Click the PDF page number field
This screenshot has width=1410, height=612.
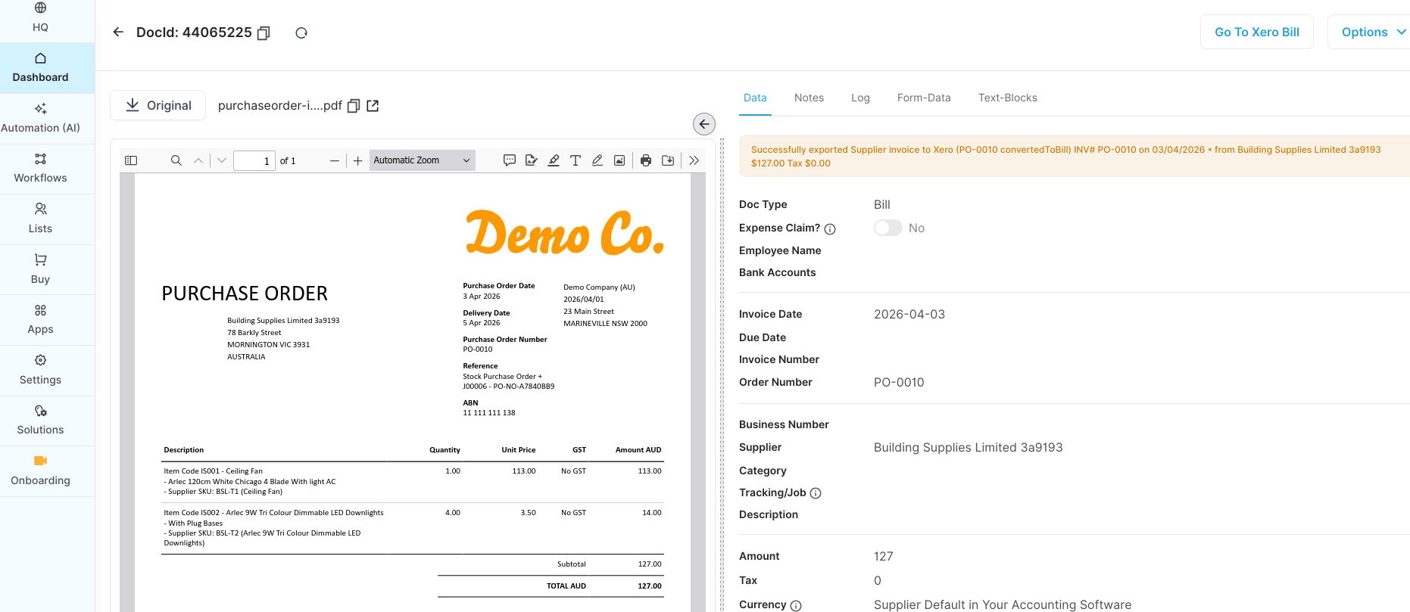tap(254, 160)
